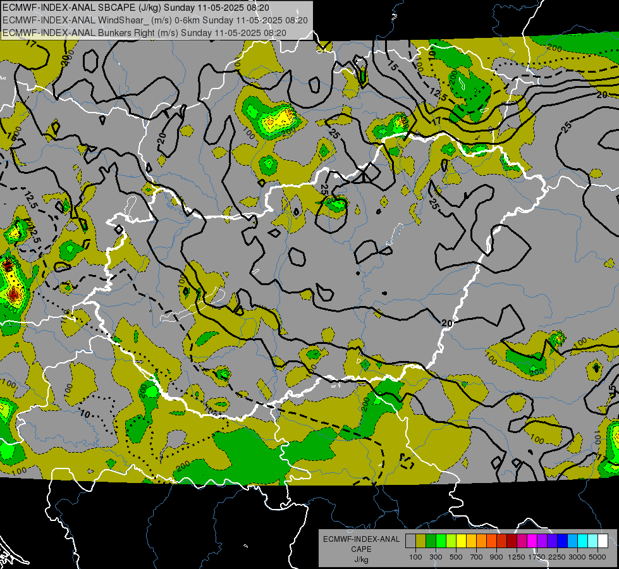The height and width of the screenshot is (569, 619).
Task: Click the bright green legend swatch
Action: pyautogui.click(x=441, y=541)
